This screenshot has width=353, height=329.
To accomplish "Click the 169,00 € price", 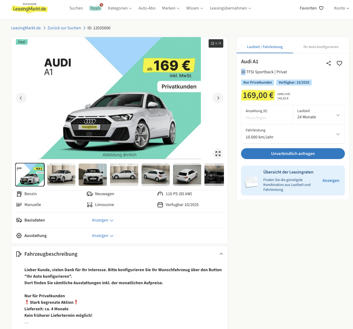I will pos(258,95).
